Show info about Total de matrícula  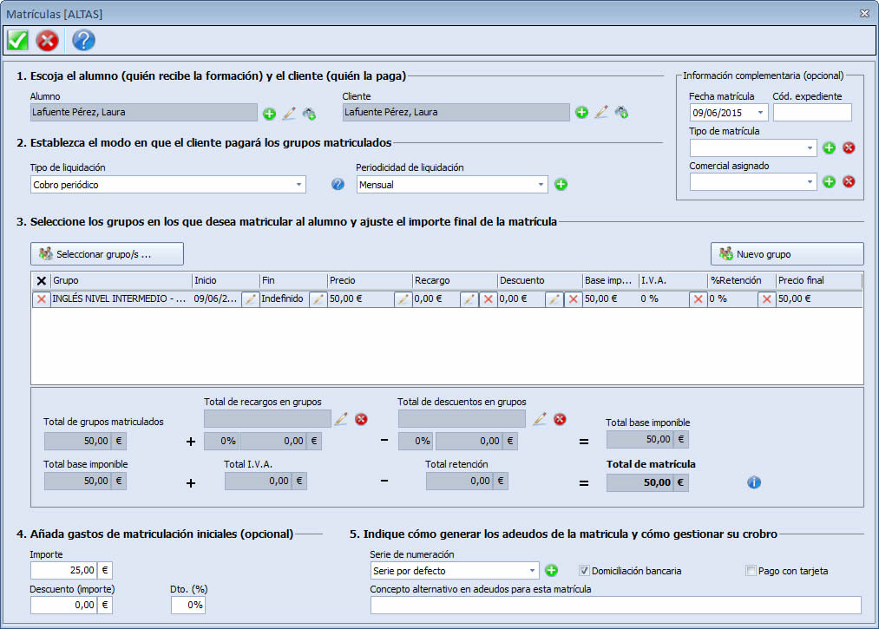(x=754, y=482)
